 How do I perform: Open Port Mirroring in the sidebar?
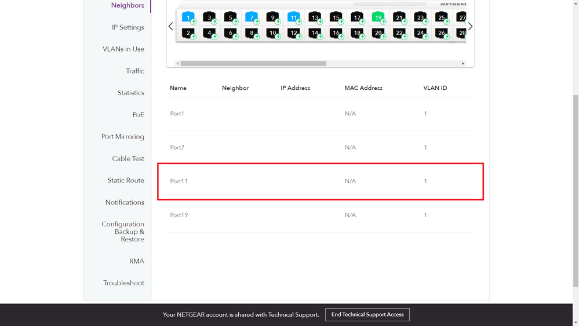[x=123, y=136]
